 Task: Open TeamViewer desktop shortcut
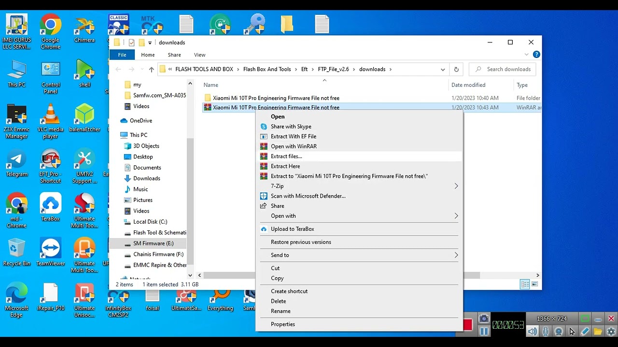coord(51,252)
